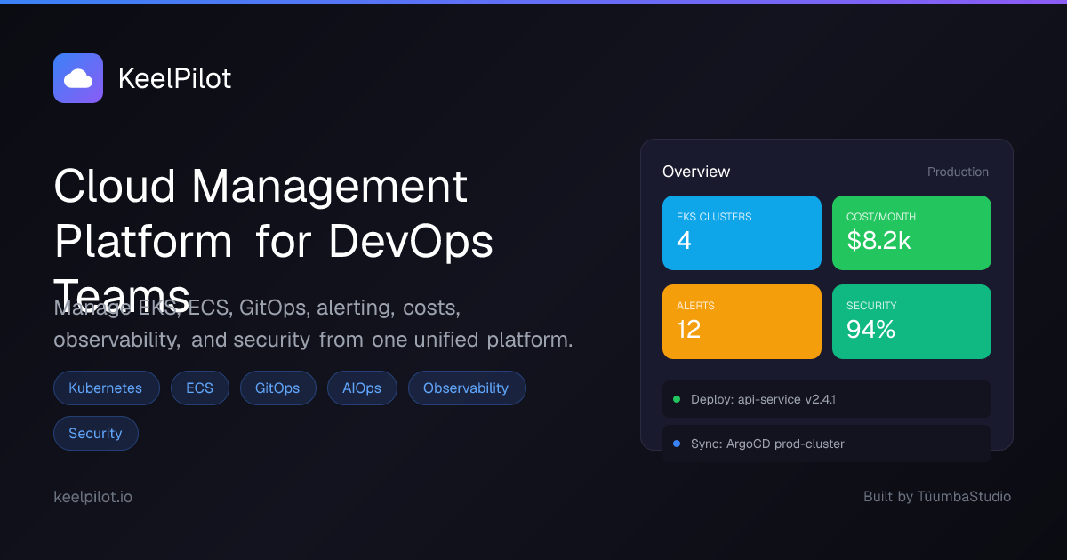
Task: Select the Observability tag pill
Action: pyautogui.click(x=467, y=388)
